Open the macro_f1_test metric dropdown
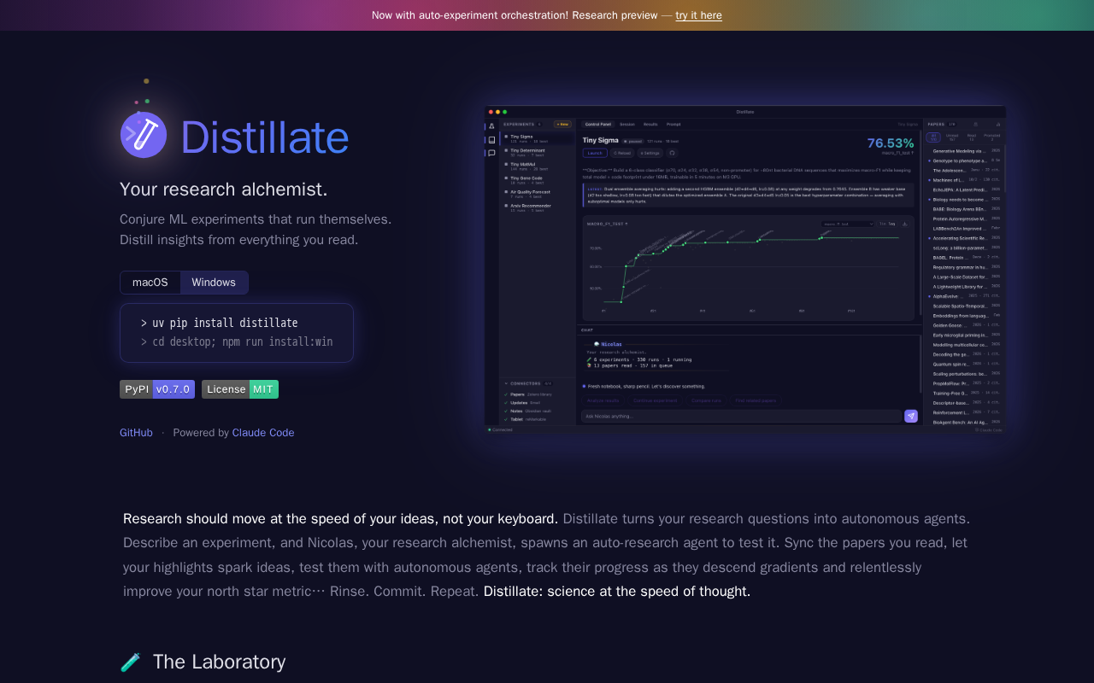The height and width of the screenshot is (683, 1094). point(848,224)
